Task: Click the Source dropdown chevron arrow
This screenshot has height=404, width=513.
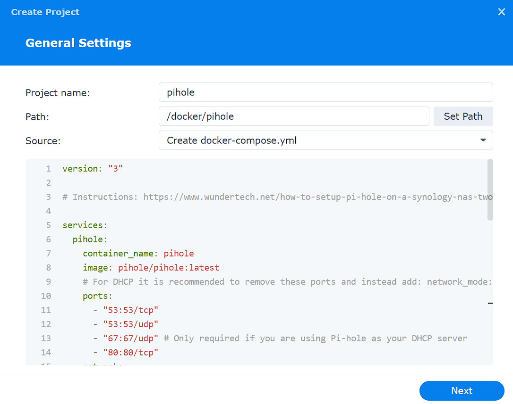Action: 483,140
